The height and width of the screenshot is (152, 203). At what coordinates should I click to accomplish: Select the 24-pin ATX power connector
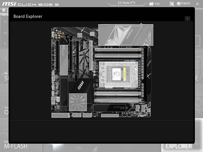(110, 115)
